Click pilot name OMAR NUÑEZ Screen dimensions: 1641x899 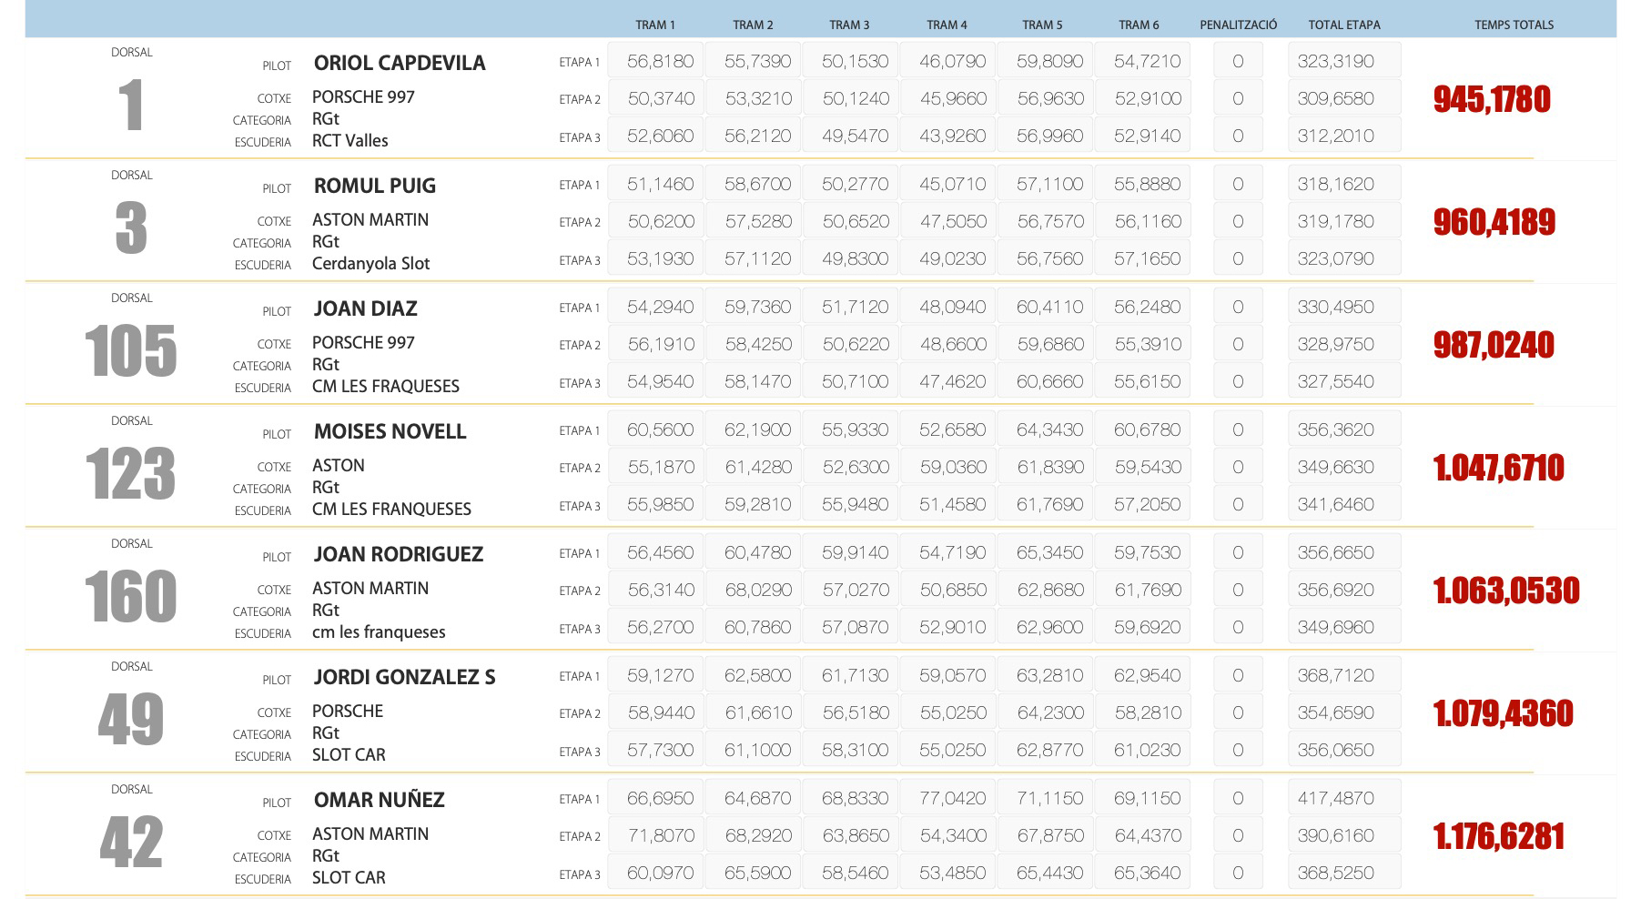point(379,800)
